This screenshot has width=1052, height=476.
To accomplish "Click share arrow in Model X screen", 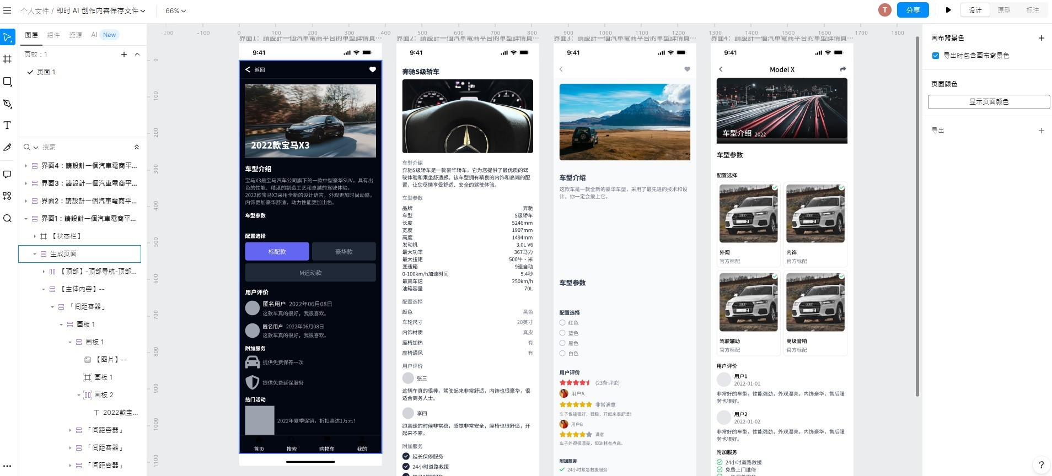I will pyautogui.click(x=842, y=69).
